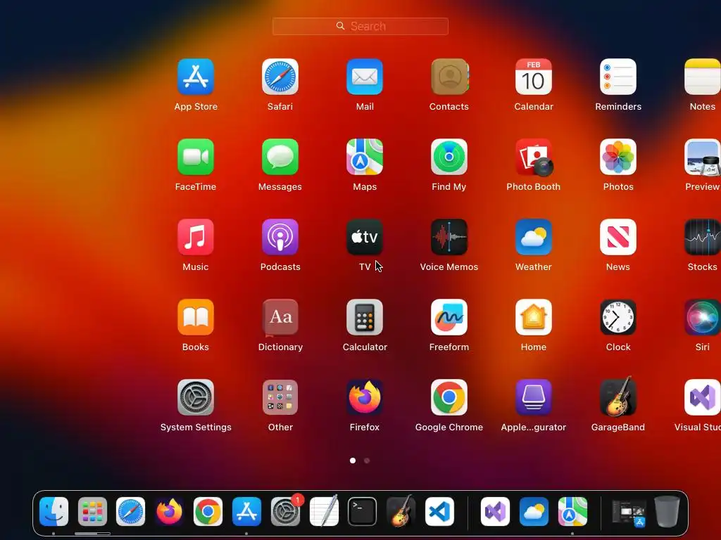Screen dimensions: 721x540
Task: Open the Trash in the Dock
Action: point(667,511)
